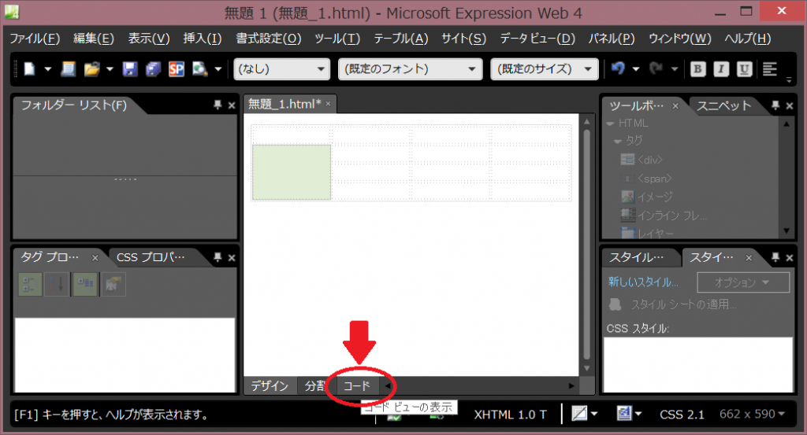
Task: Open the テーブル(A) menu
Action: 401,39
